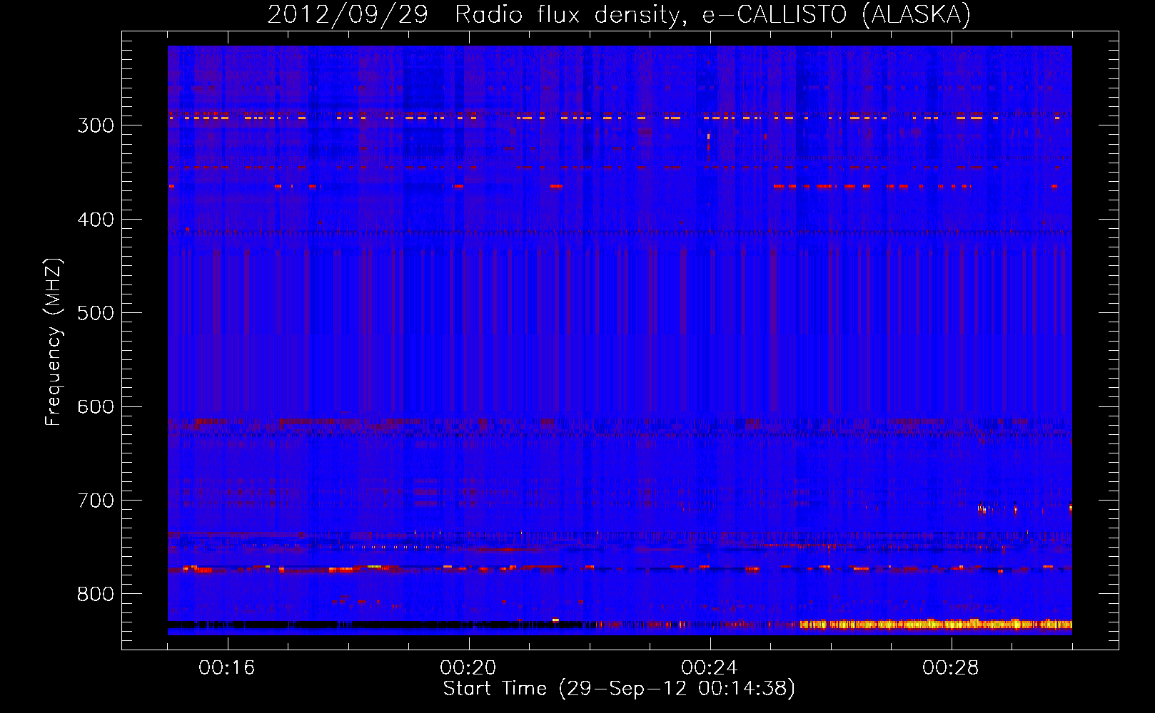Click the plot title mentioning e-CALLISTO (ALASKA)

619,15
